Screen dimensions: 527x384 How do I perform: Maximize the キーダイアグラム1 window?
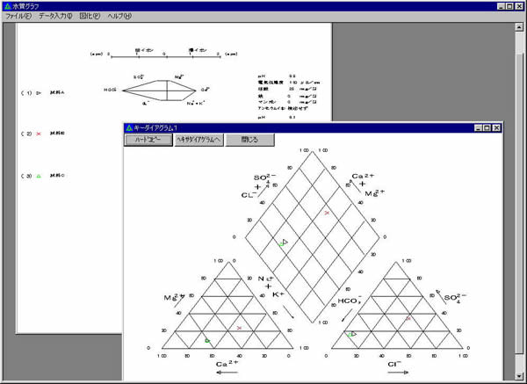tap(487, 127)
